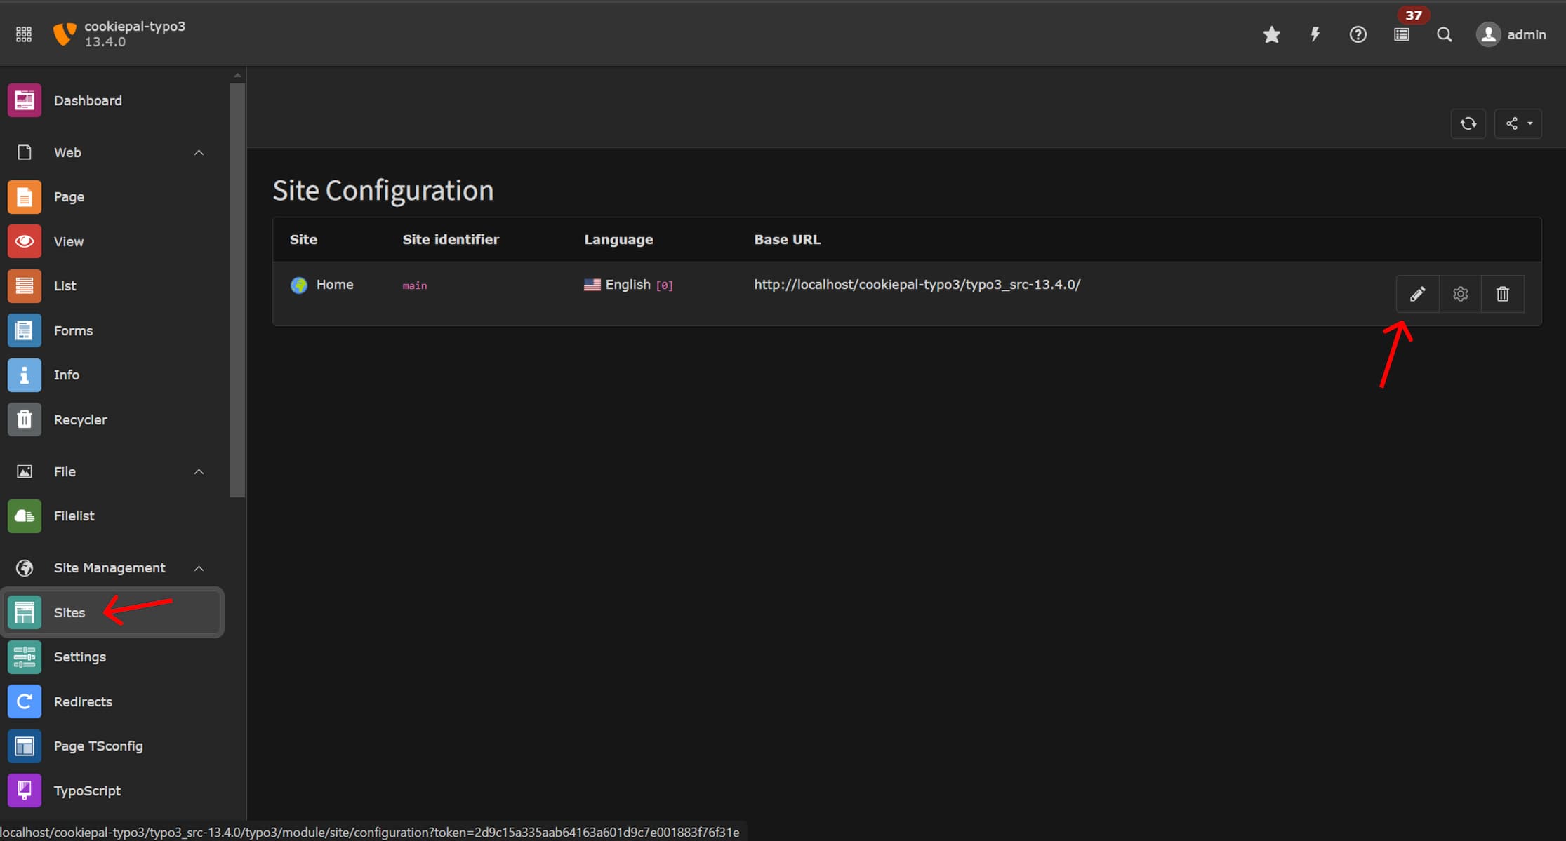Open the TypoScript module
The image size is (1566, 841).
[86, 790]
